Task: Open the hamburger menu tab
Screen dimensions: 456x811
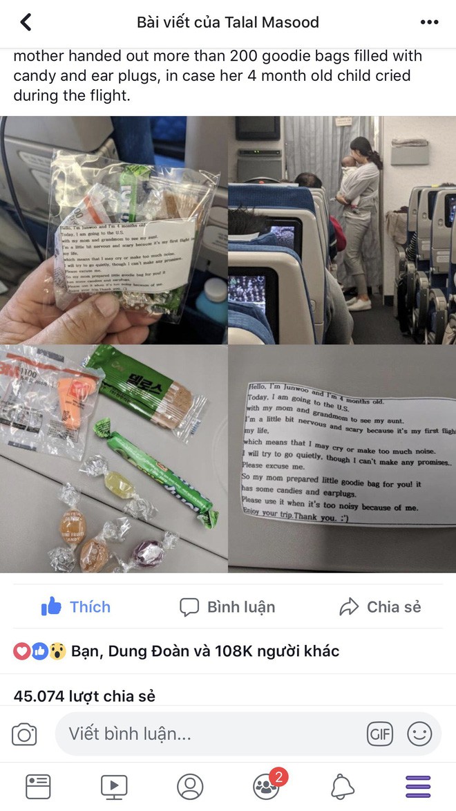Action: 418,787
